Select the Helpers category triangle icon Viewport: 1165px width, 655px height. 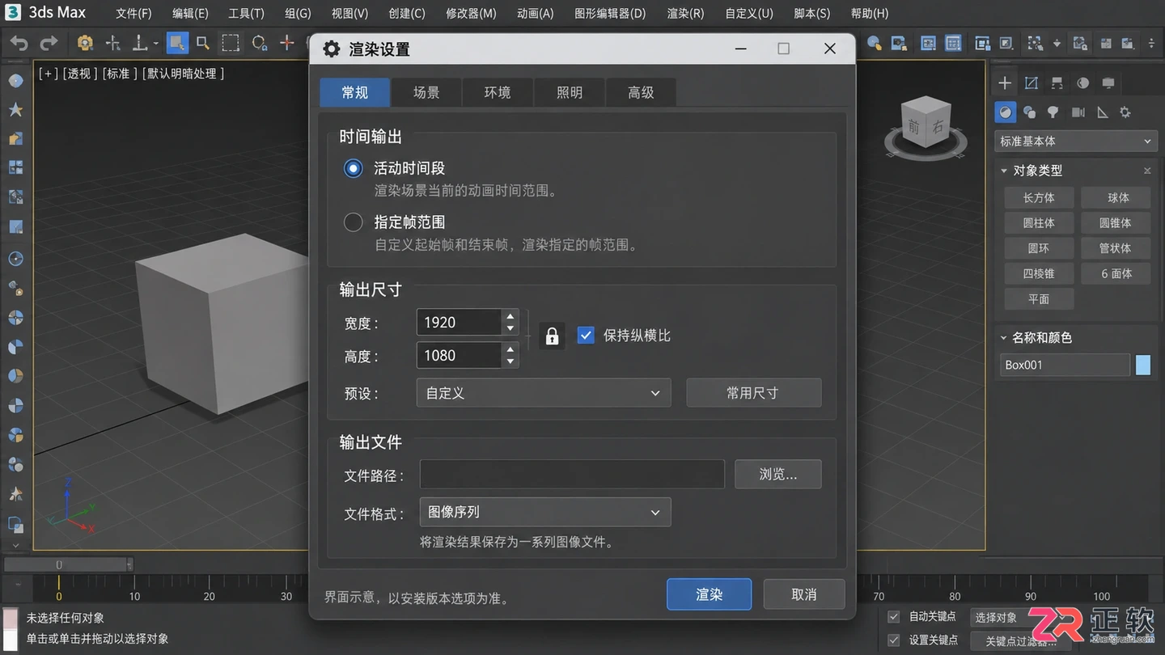(x=1102, y=112)
